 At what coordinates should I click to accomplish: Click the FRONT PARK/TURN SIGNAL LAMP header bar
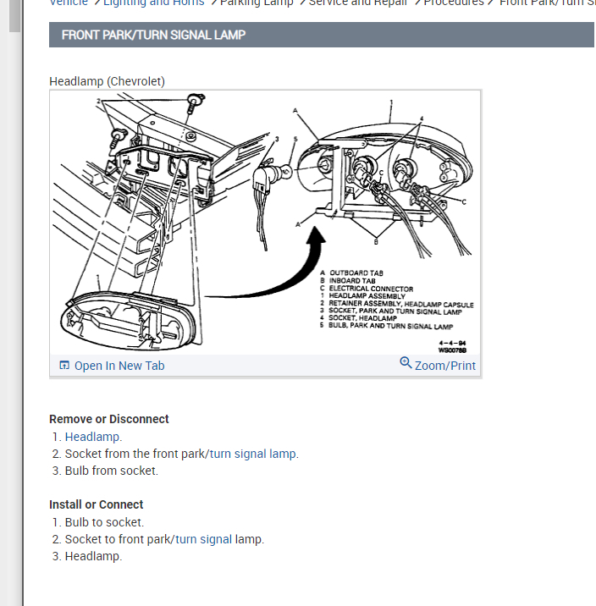(321, 35)
